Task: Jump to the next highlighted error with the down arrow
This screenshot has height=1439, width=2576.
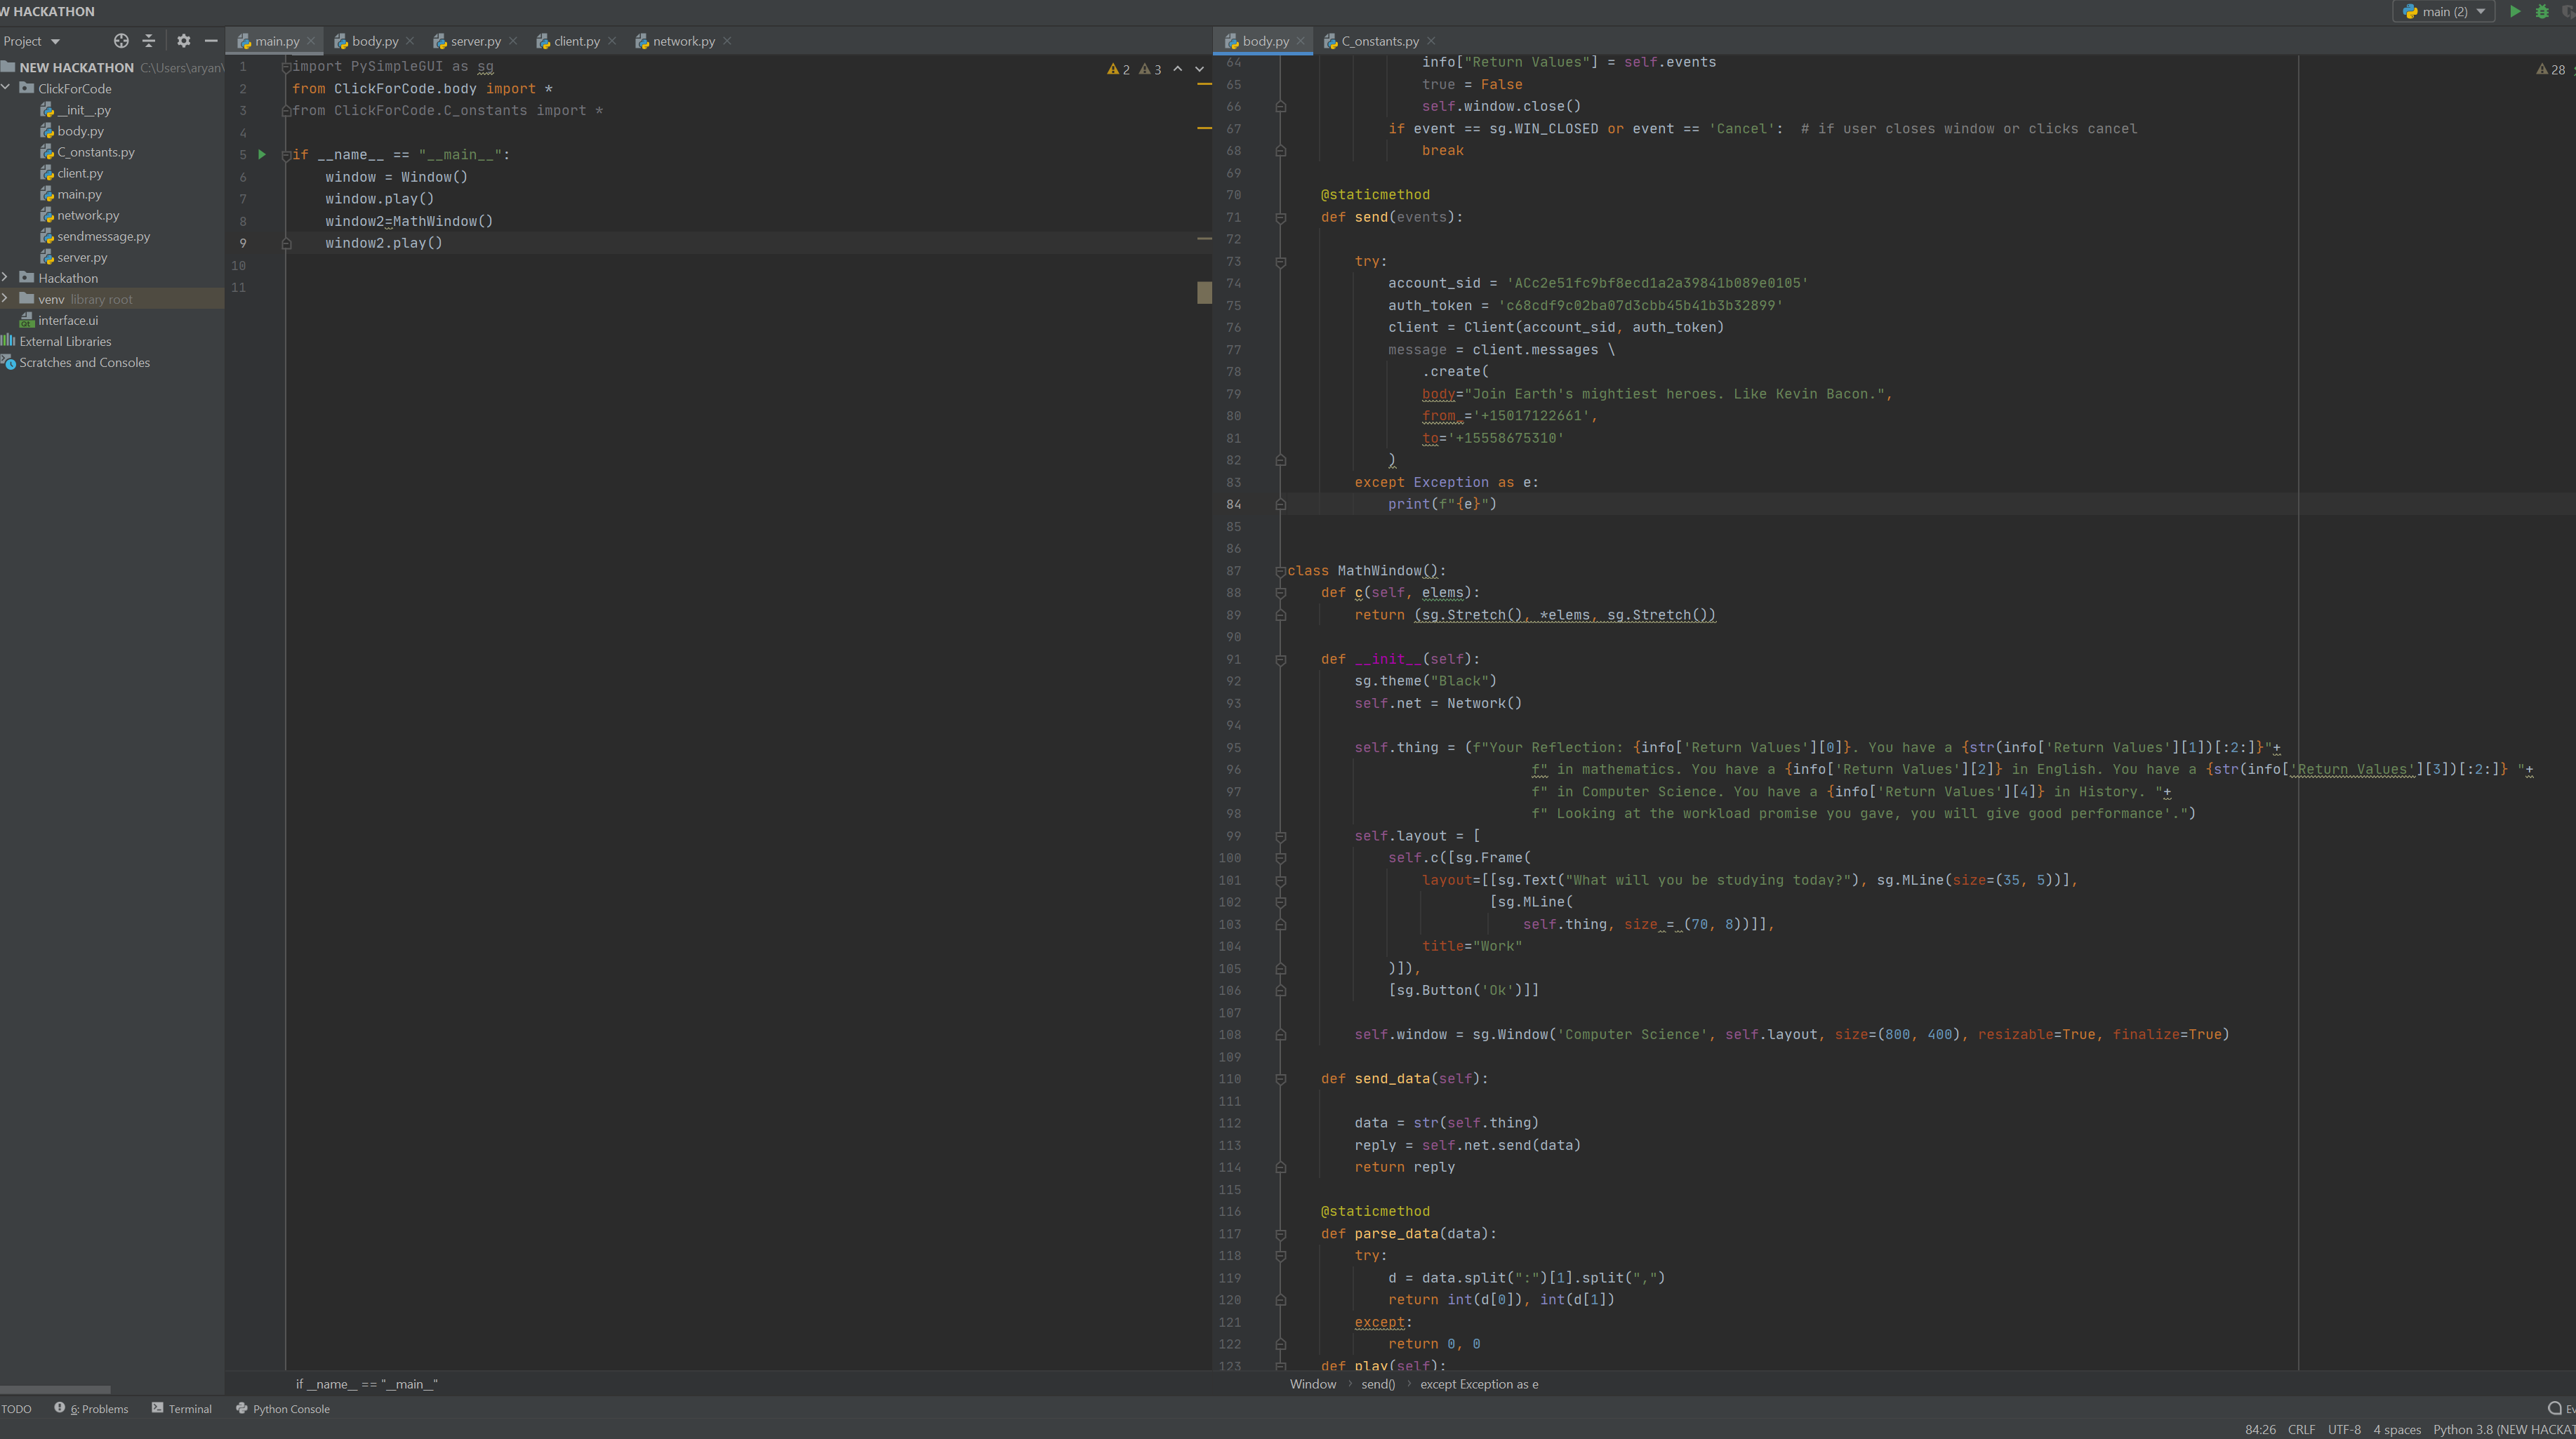Action: (x=1200, y=69)
